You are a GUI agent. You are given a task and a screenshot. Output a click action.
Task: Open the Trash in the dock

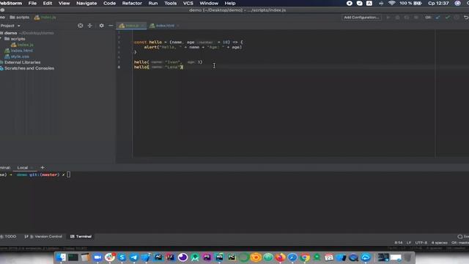pyautogui.click(x=408, y=257)
